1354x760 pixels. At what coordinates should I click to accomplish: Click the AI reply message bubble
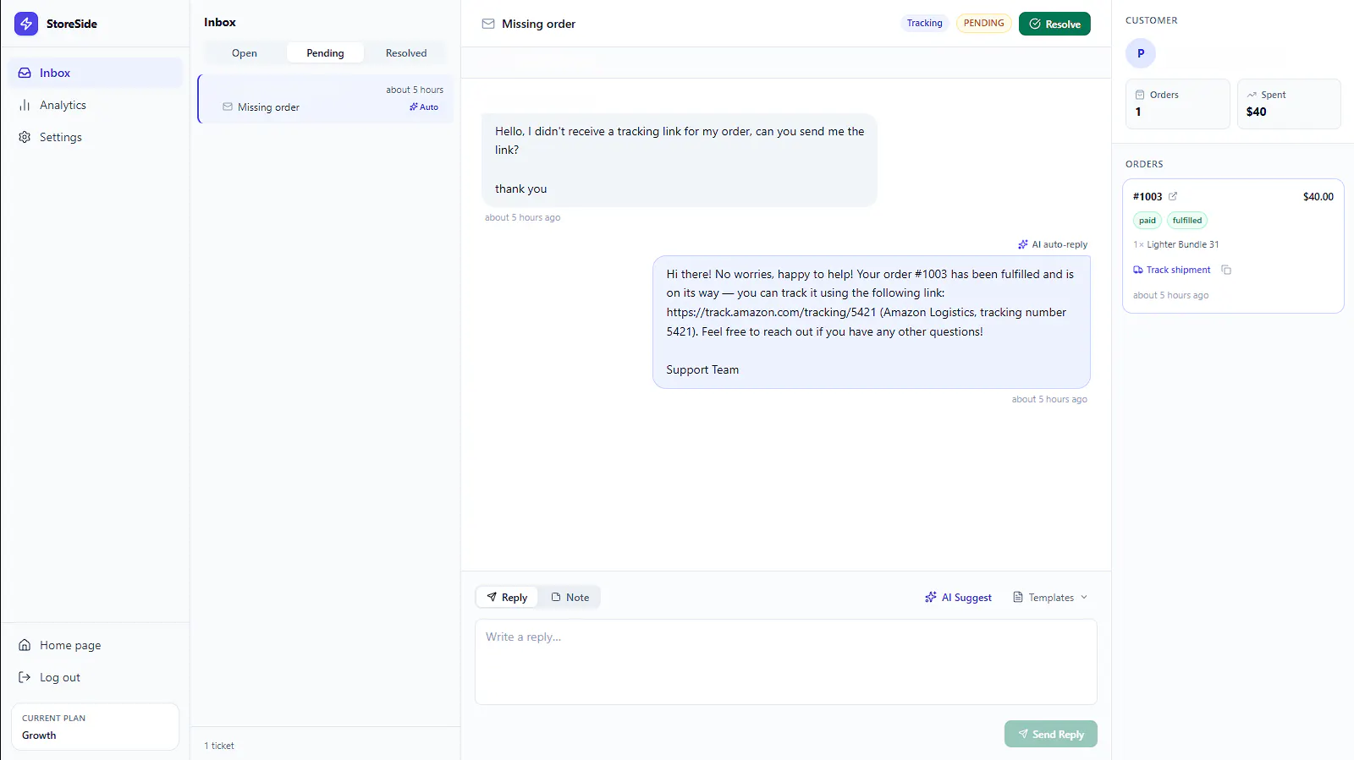[x=871, y=322]
